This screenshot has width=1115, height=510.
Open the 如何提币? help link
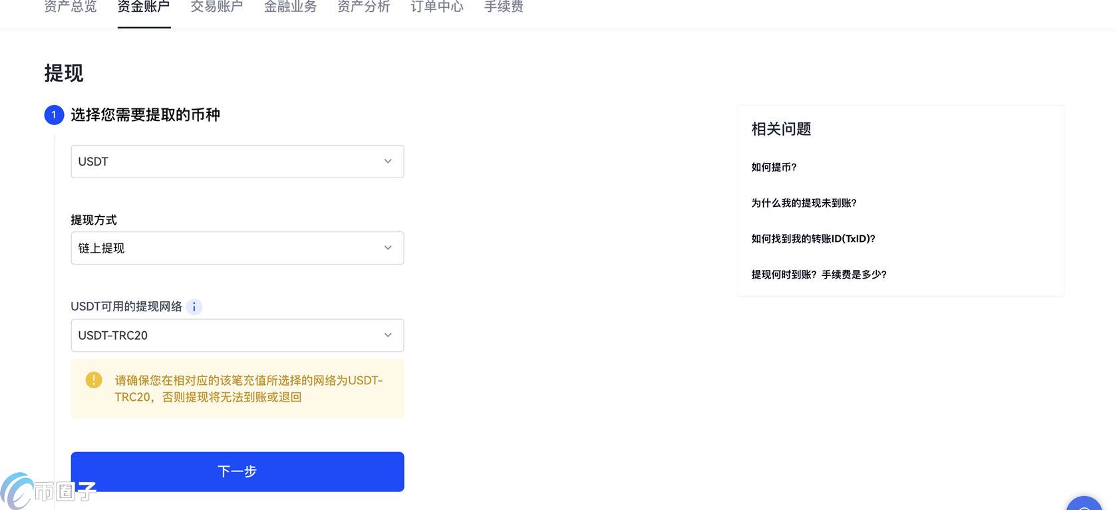tap(774, 168)
